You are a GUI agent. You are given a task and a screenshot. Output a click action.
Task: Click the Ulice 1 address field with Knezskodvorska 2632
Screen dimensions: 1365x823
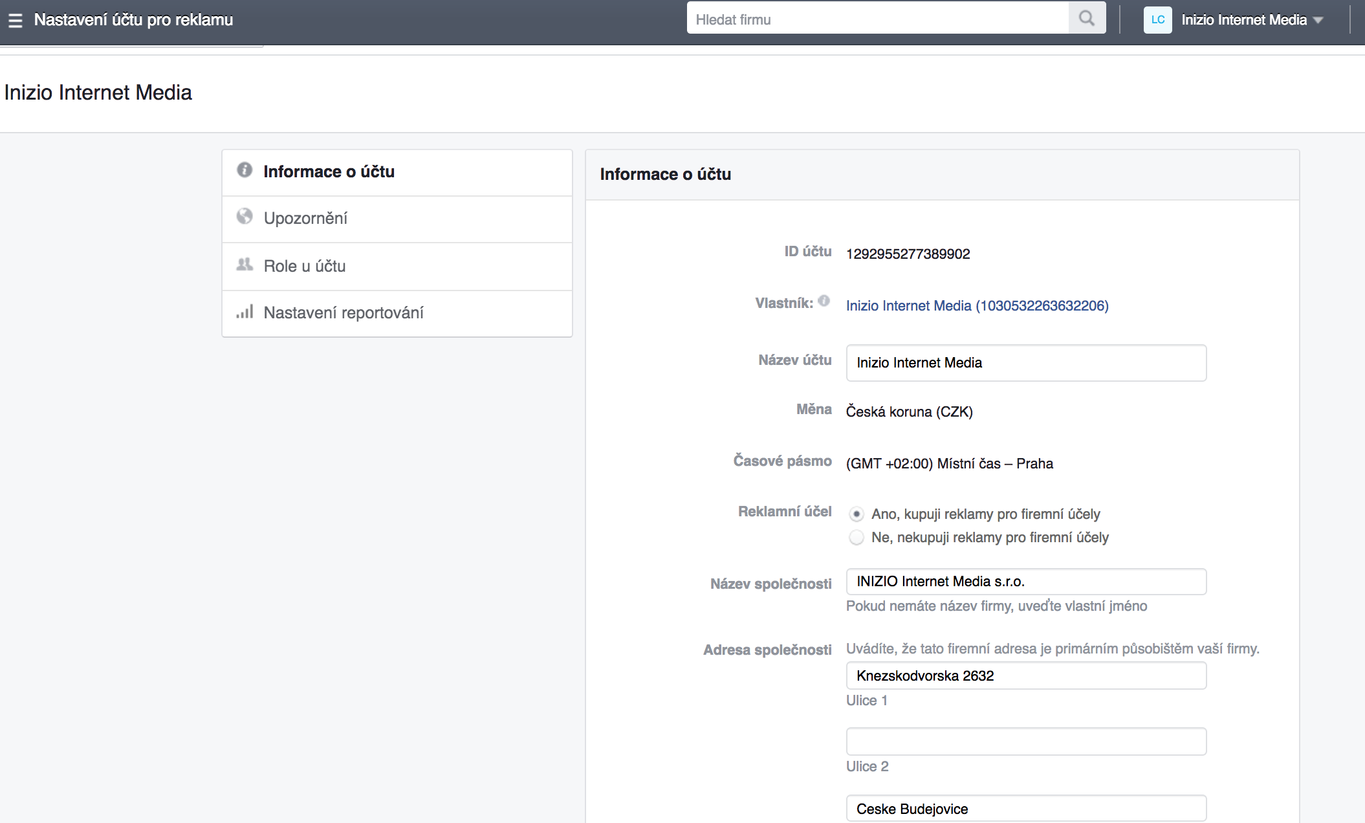coord(1026,676)
